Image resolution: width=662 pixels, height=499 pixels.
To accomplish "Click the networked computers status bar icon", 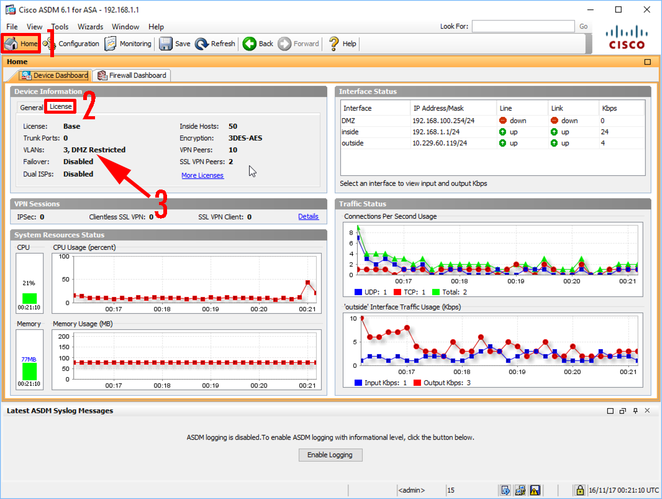I will [x=520, y=490].
